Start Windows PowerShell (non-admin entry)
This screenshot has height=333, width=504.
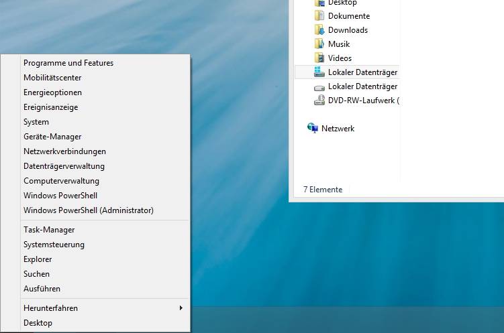[105, 196]
